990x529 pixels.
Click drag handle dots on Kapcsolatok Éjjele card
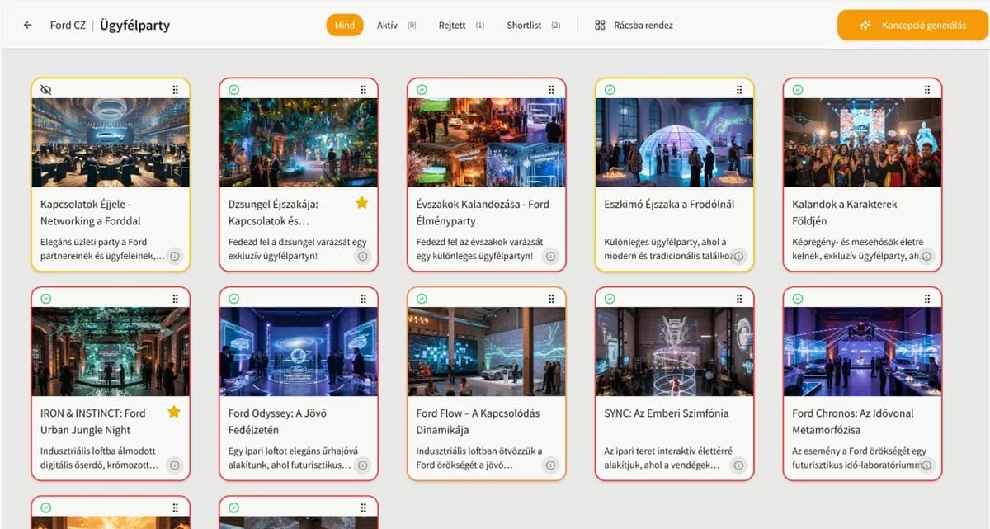176,89
